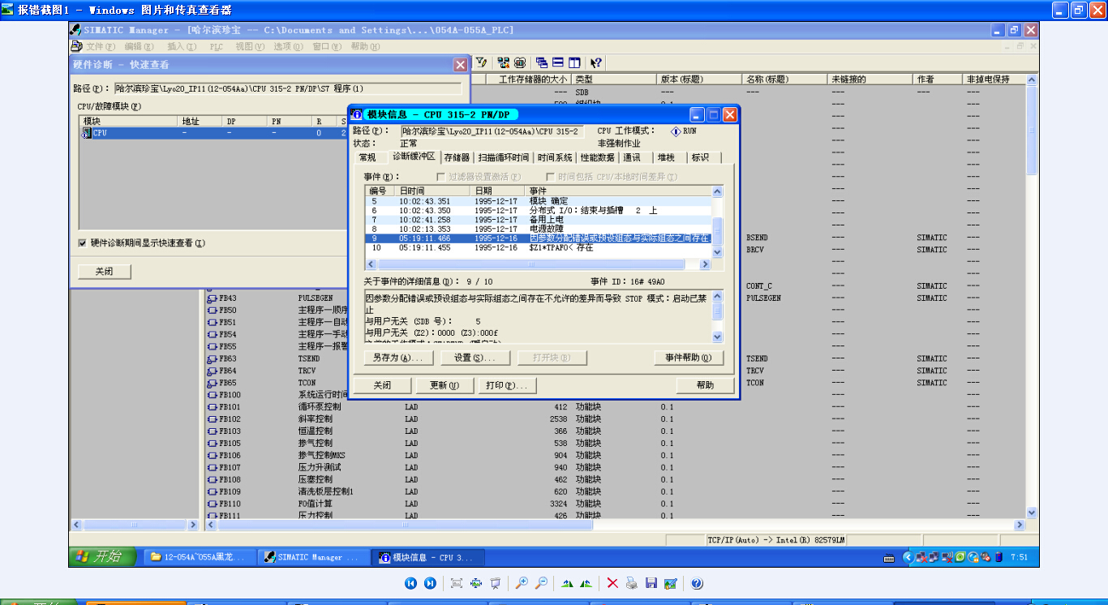Viewport: 1108px width, 605px height.
Task: Click the CPU module icon in hardware diagnostics
Action: 87,133
